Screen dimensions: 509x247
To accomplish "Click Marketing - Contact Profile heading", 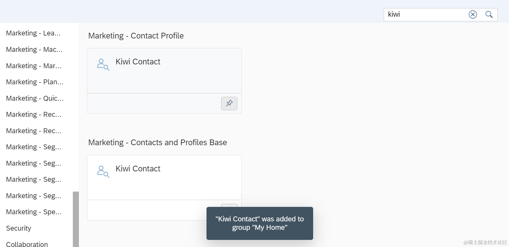I will pyautogui.click(x=136, y=36).
